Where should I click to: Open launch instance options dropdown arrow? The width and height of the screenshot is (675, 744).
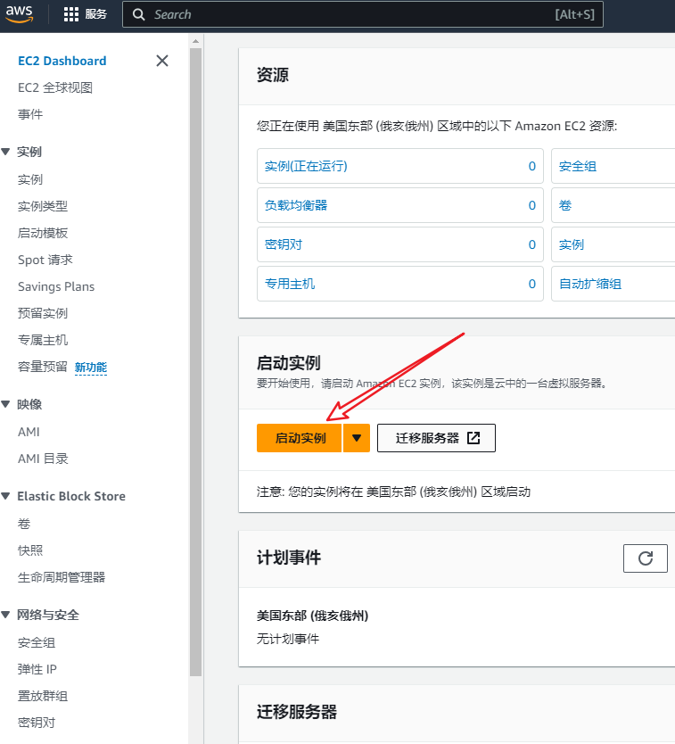pyautogui.click(x=357, y=438)
